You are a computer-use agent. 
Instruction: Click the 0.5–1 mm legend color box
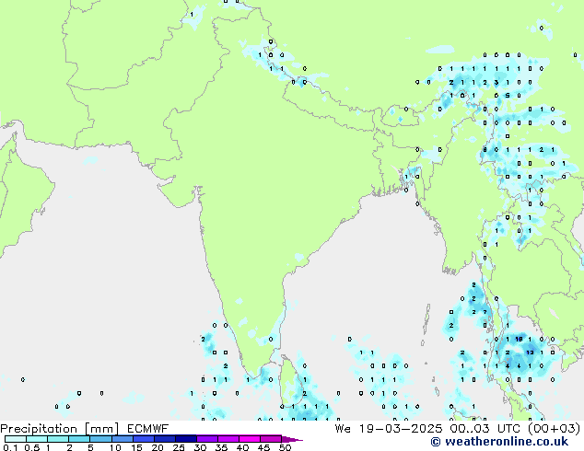coord(37,439)
